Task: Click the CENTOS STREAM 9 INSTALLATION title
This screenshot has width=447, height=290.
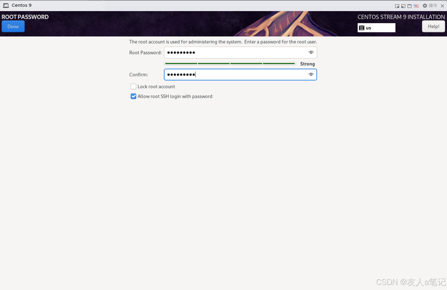Action: 401,17
